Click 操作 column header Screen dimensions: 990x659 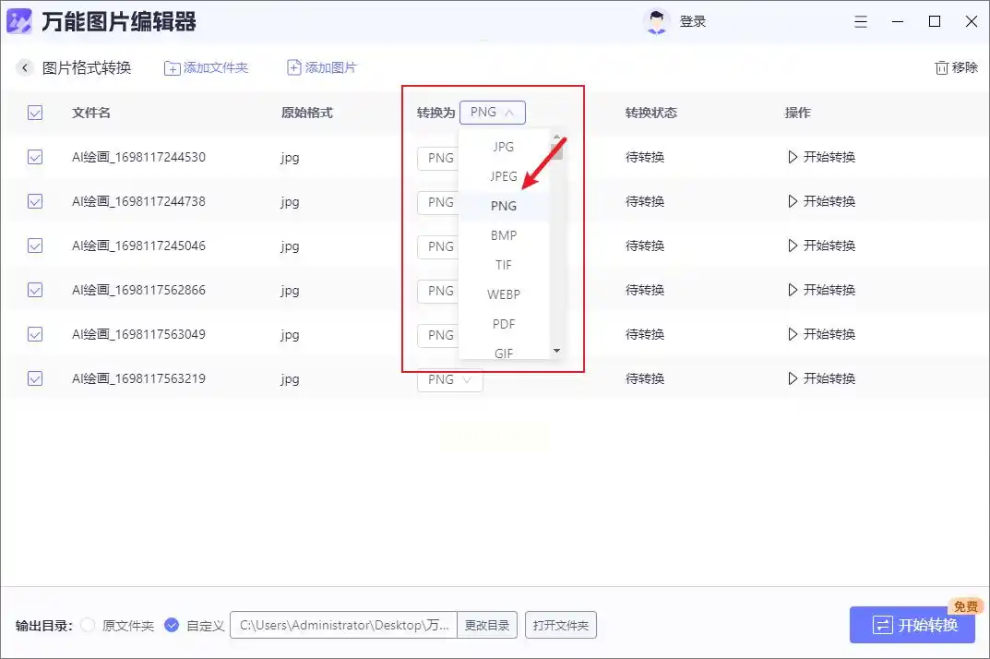tap(797, 113)
